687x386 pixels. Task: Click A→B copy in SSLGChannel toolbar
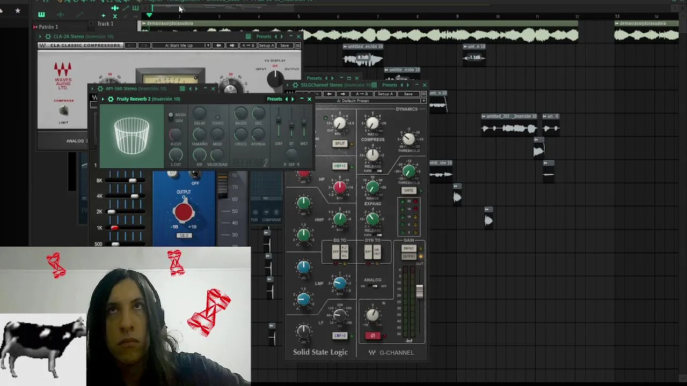pyautogui.click(x=362, y=94)
